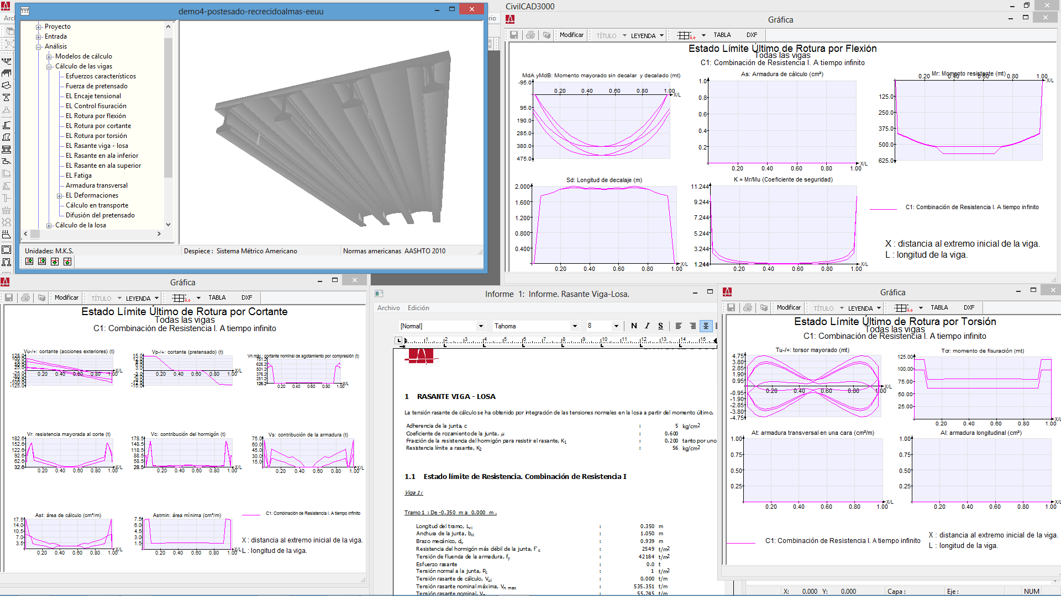Click the print icon in Cortante Gráfica toolbar
The height and width of the screenshot is (596, 1061).
click(25, 297)
